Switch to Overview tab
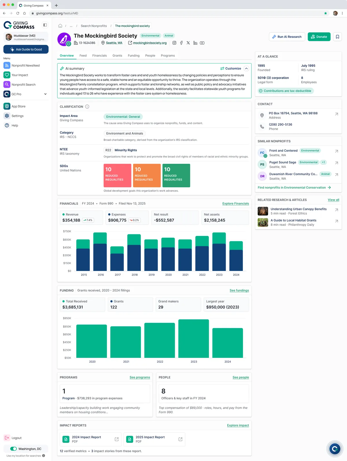This screenshot has width=347, height=461. coord(67,56)
